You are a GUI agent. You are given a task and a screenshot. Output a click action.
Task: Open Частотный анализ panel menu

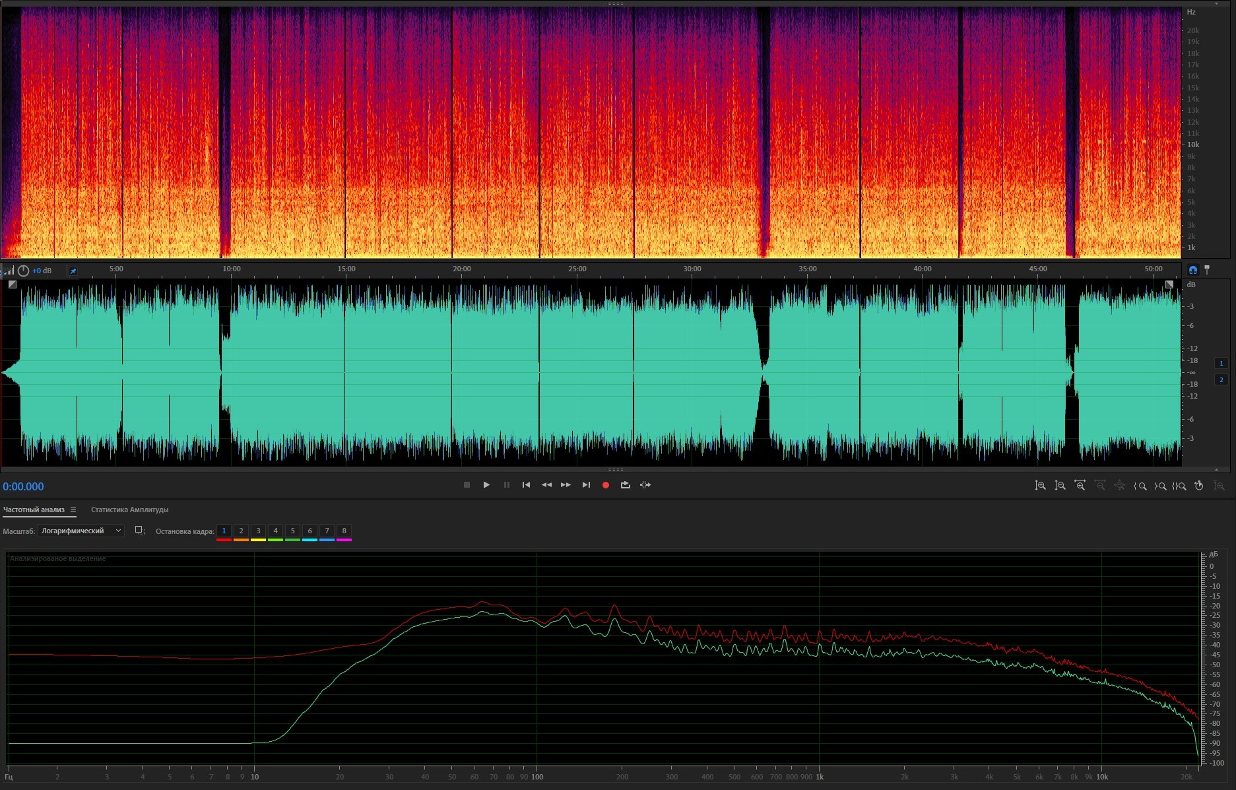(x=73, y=510)
